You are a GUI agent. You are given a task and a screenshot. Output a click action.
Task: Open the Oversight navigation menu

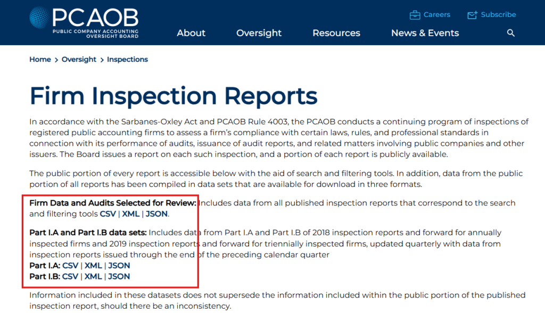[x=259, y=33]
